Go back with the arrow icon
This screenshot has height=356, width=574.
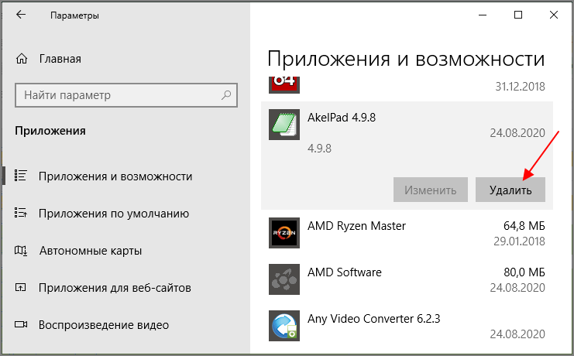21,15
